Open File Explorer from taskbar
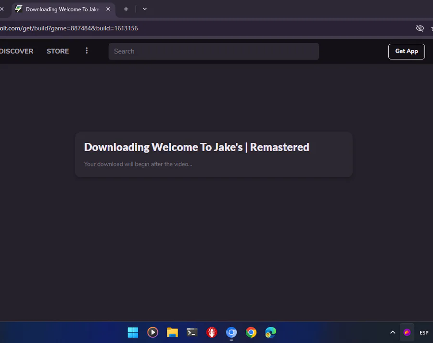The height and width of the screenshot is (343, 433). point(172,332)
